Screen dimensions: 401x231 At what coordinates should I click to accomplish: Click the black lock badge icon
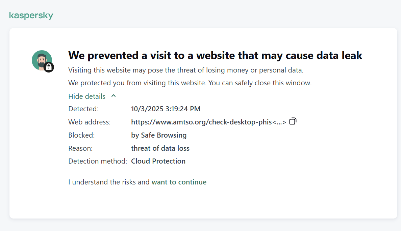(x=49, y=67)
